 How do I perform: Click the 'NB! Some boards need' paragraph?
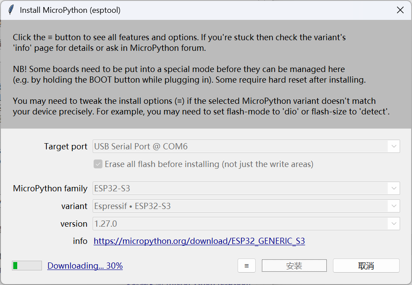[189, 74]
